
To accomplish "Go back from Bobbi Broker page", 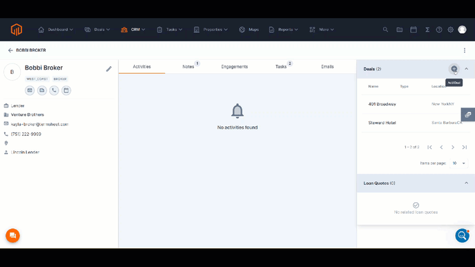I will tap(10, 50).
